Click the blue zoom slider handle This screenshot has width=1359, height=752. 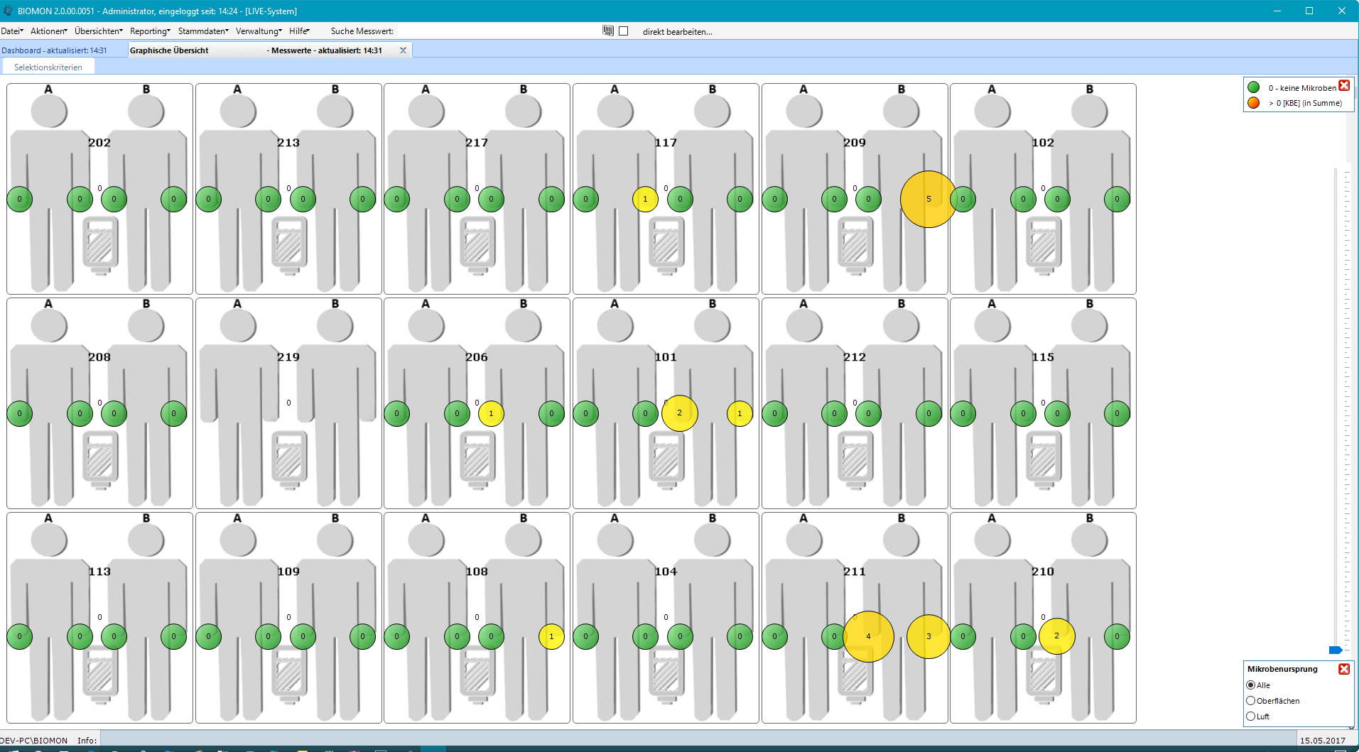click(1335, 650)
